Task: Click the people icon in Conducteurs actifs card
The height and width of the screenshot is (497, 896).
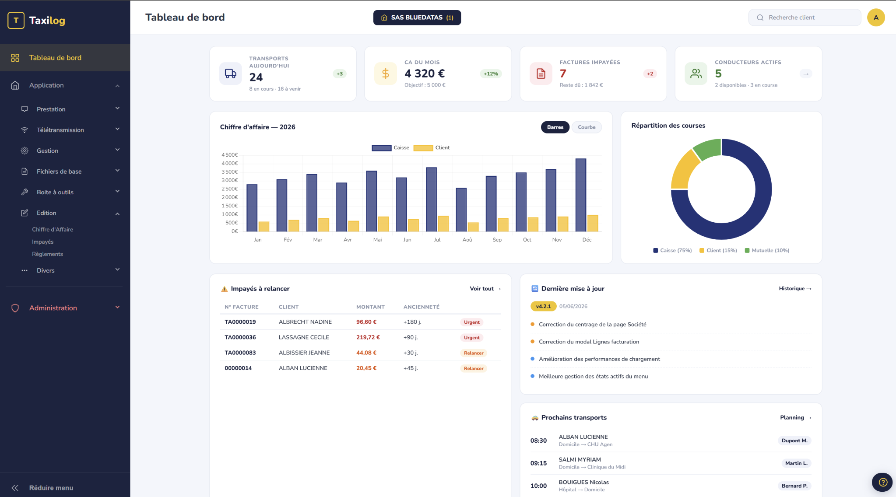Action: 696,73
